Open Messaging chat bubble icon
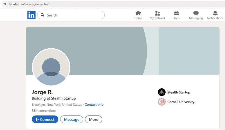 click(196, 13)
